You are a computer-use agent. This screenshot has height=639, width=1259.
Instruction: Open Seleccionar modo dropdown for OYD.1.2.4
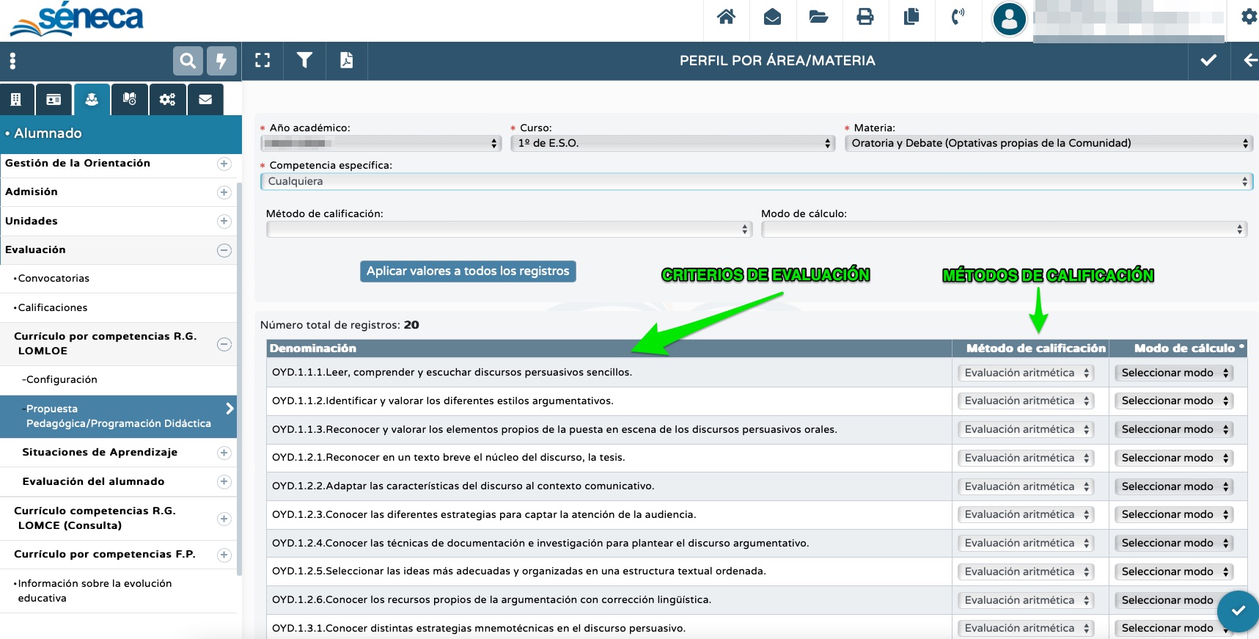pos(1174,543)
